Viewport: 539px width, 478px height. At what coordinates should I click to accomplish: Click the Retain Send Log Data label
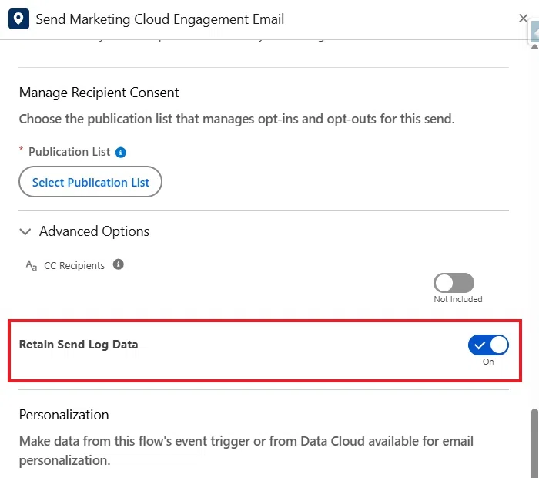pyautogui.click(x=79, y=345)
